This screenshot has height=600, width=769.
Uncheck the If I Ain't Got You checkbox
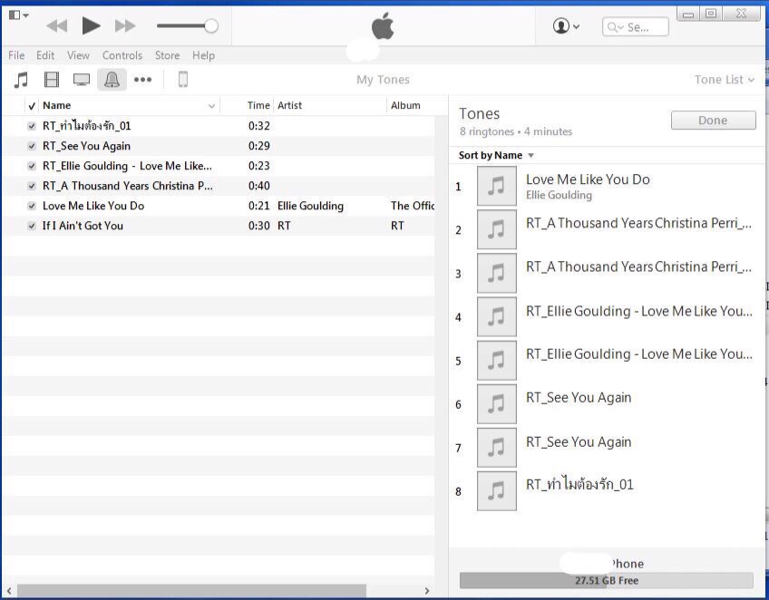[32, 226]
